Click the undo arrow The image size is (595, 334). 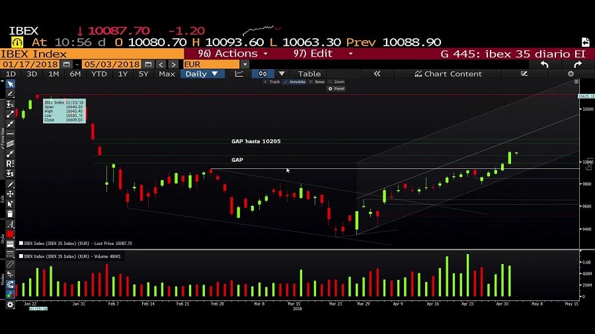click(x=544, y=65)
